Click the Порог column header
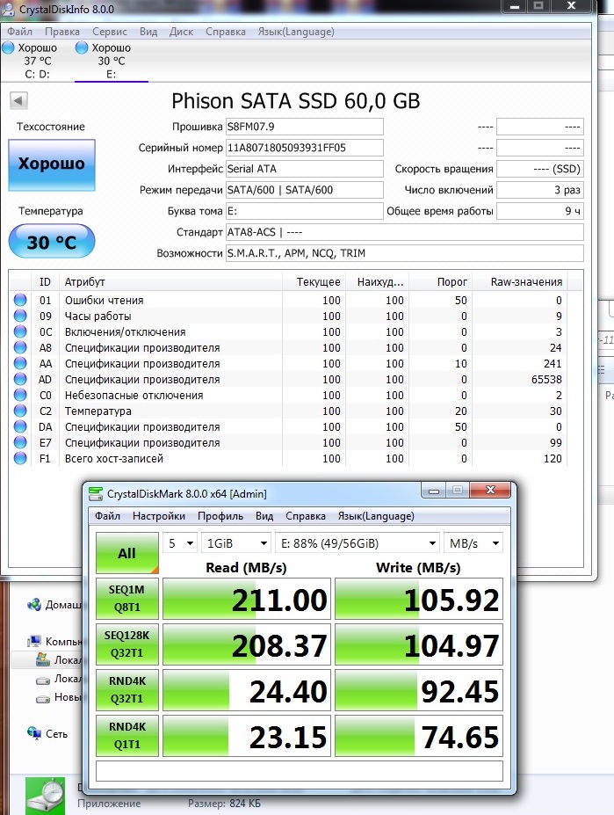Screen dimensions: 614x815 [439, 281]
